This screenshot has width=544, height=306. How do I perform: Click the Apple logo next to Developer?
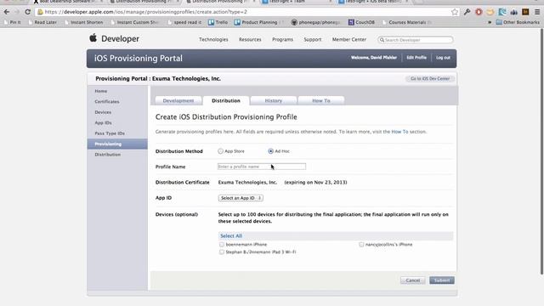(x=93, y=37)
